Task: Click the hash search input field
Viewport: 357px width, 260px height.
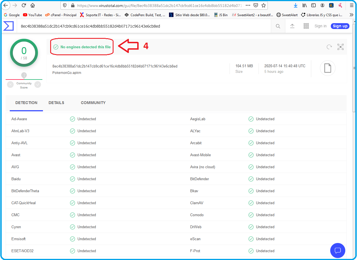Action: (x=139, y=26)
